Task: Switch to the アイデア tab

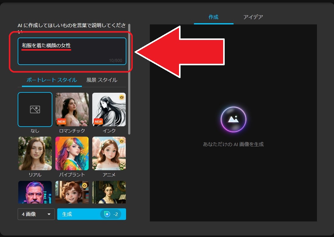Action: pyautogui.click(x=253, y=17)
